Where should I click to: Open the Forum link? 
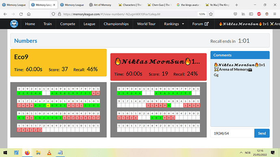200,24
